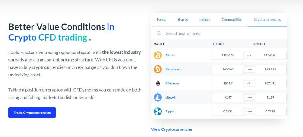
Task: Click Bitcoin buy price 29266.81
Action: pyautogui.click(x=270, y=55)
